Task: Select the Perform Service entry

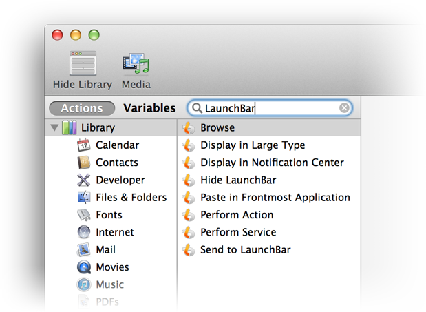Action: point(238,232)
